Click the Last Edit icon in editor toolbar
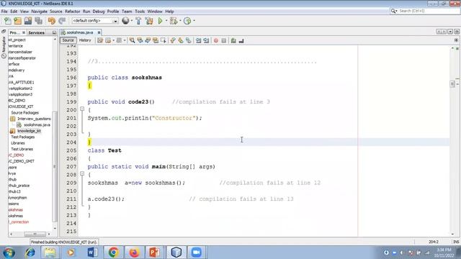 coord(100,40)
